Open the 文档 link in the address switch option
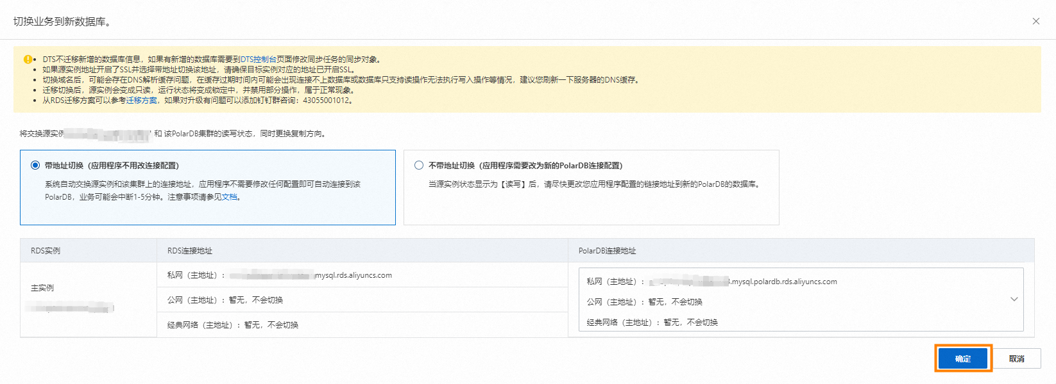1056x384 pixels. 229,197
